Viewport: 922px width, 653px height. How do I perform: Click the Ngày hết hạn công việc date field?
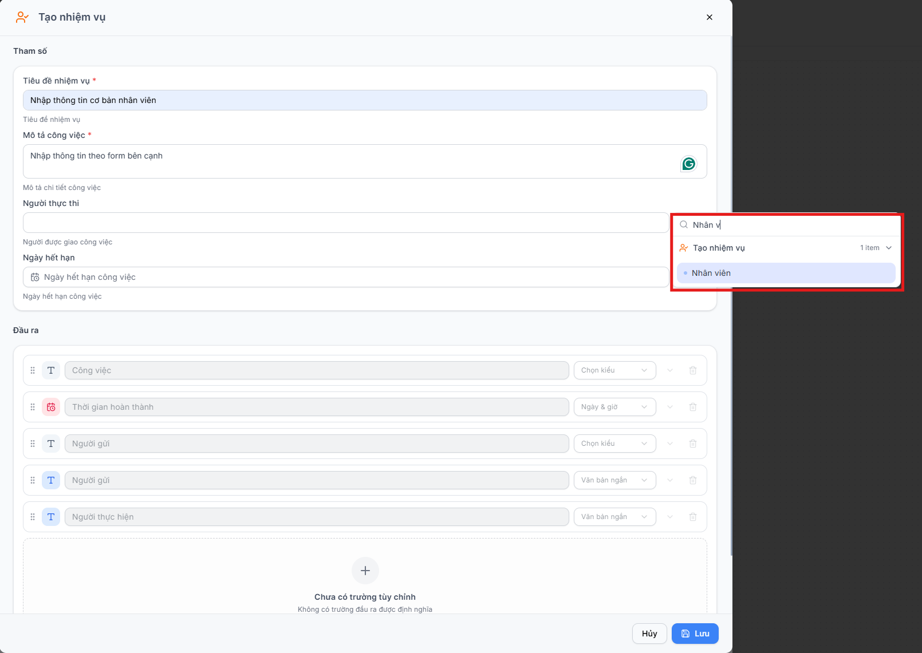pos(346,277)
